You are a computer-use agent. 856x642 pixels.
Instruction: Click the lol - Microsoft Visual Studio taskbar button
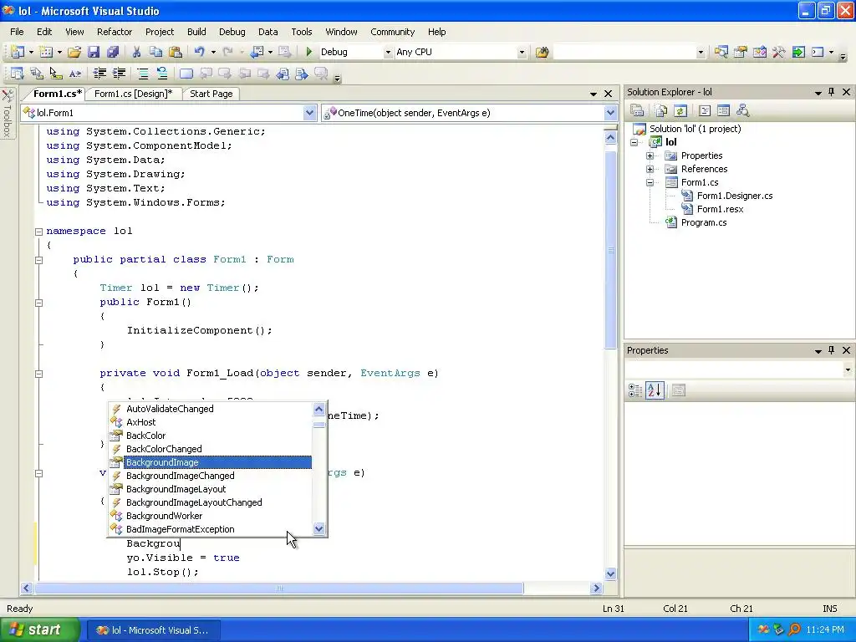(154, 630)
